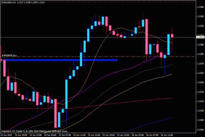The height and width of the screenshot is (137, 205).
Task: Click the 14 Jun 2010 date label
Action: point(6,135)
